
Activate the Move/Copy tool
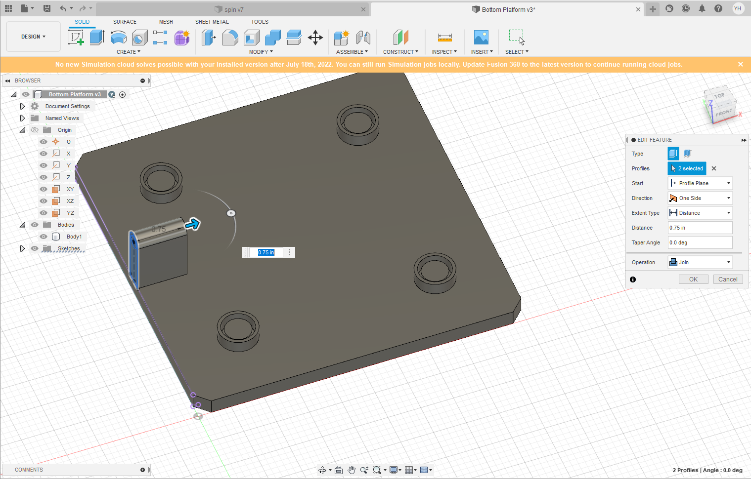315,38
